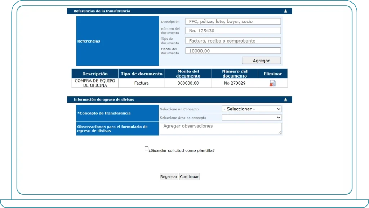
Task: Collapse the Información de egreso de divisas panel
Action: (x=285, y=99)
